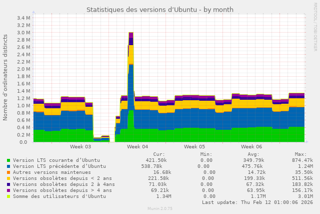Viewport: 320px width, 214px height.
Task: Click the 2.0 M y-axis tick label
Action: tap(23, 69)
